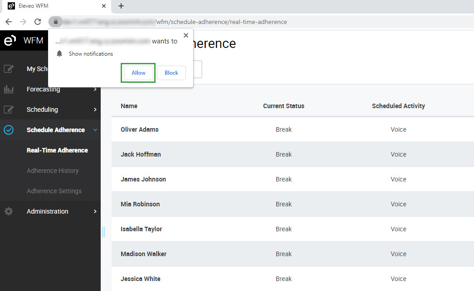Expand the Forecasting menu chevron
Image resolution: width=474 pixels, height=291 pixels.
(95, 89)
